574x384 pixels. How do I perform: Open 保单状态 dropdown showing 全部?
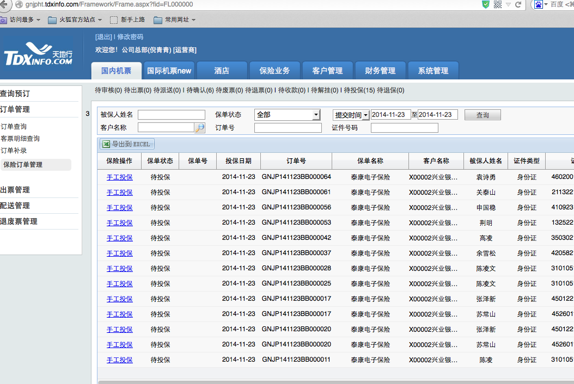coord(287,115)
